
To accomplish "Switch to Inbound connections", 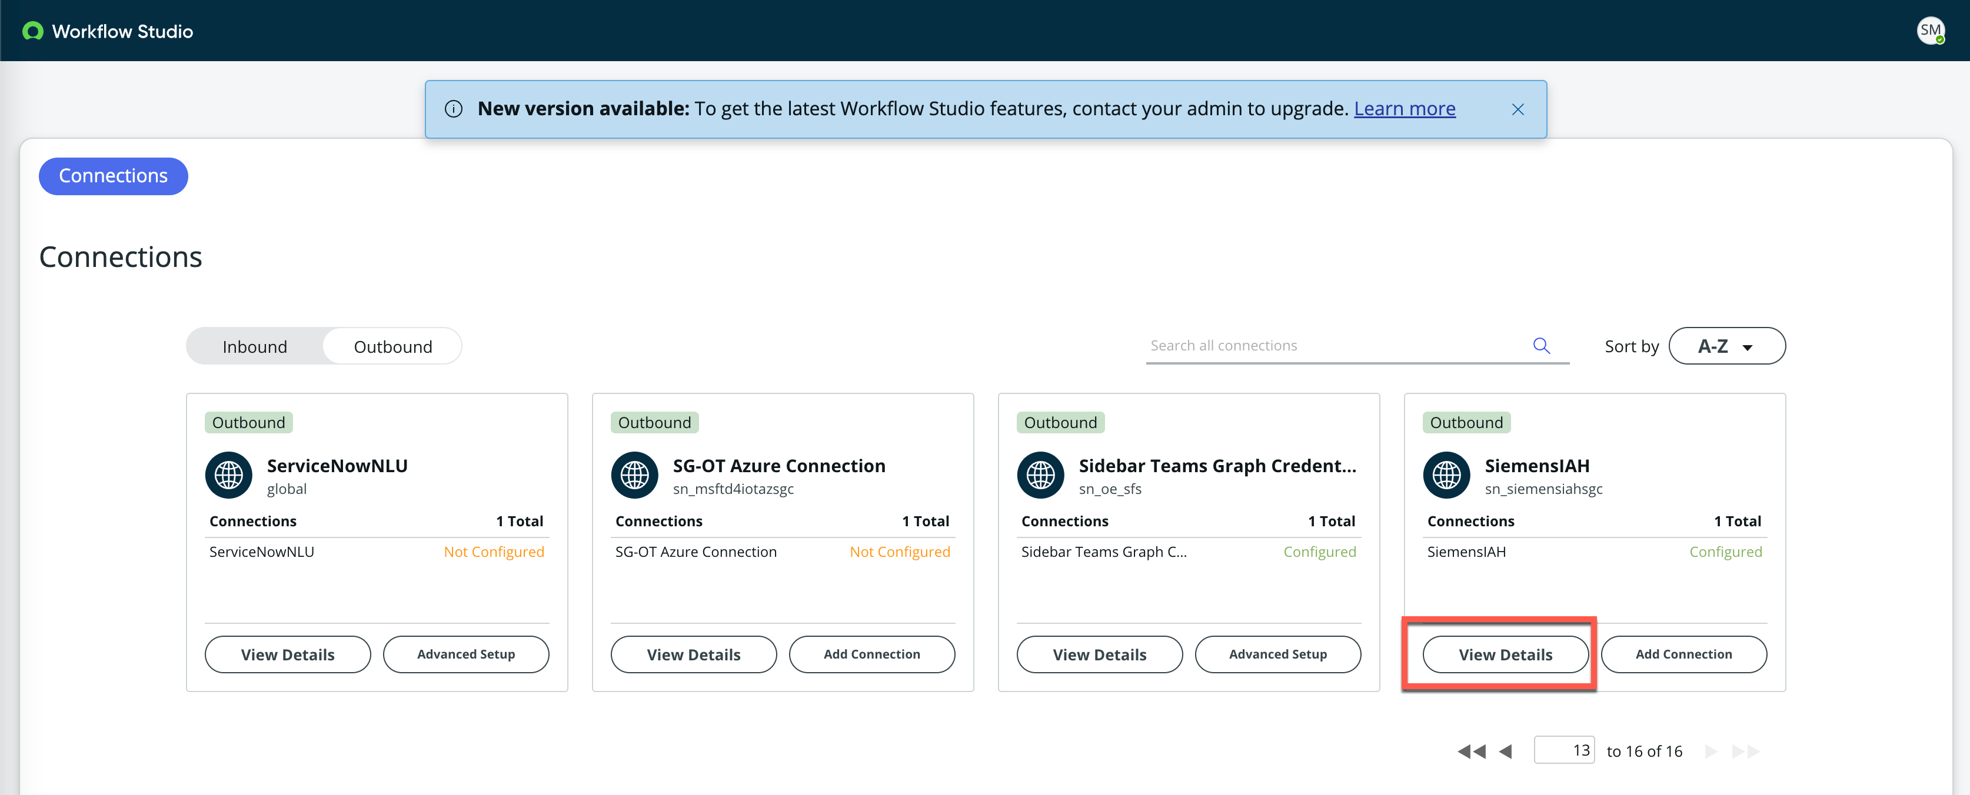I will pos(255,346).
